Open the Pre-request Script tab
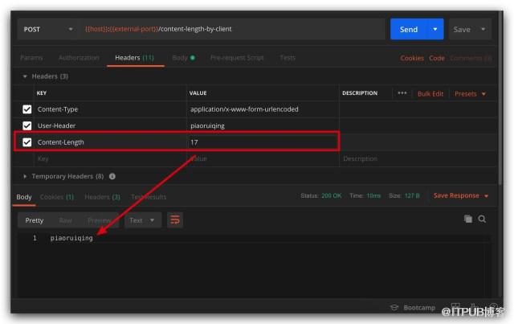This screenshot has height=324, width=514. pos(237,58)
